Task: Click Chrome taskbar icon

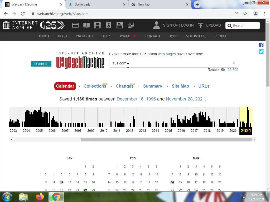Action: click(56, 197)
